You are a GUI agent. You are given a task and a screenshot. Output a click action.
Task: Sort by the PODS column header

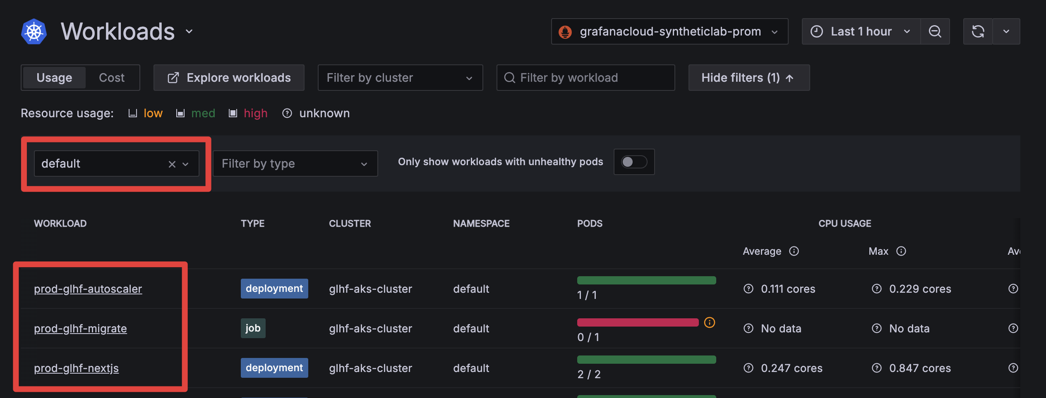[590, 223]
